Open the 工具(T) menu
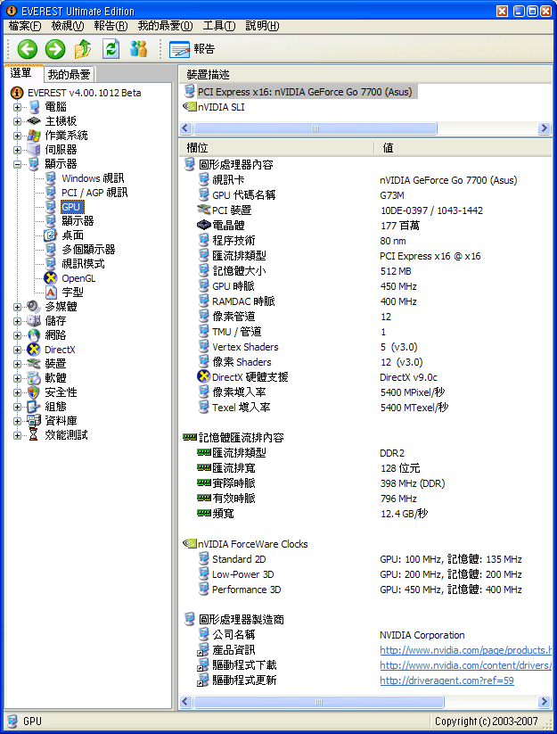 pos(219,26)
